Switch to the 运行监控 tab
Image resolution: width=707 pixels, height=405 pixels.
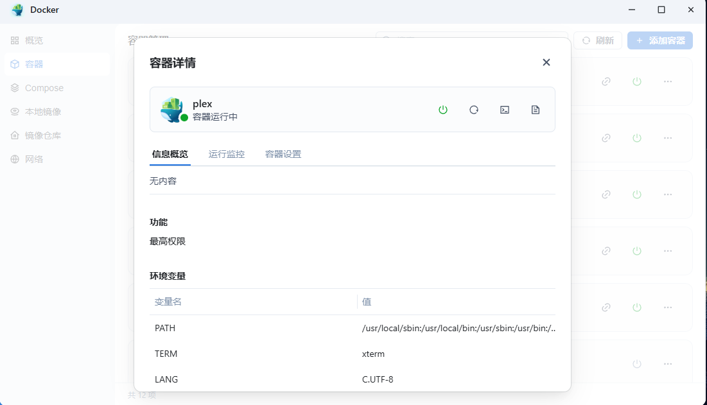pos(227,154)
